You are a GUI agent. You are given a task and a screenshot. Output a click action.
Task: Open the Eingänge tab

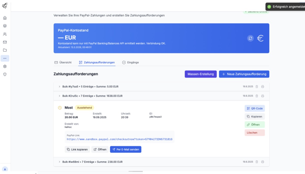(130, 62)
